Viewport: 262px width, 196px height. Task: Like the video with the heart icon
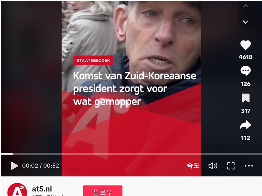(245, 45)
